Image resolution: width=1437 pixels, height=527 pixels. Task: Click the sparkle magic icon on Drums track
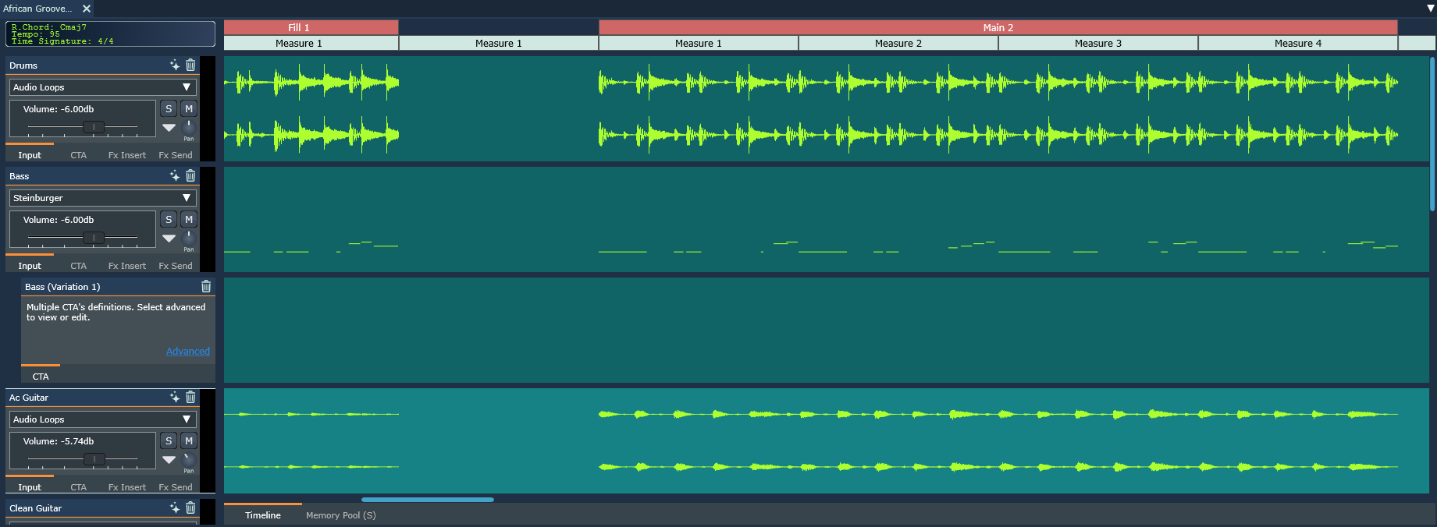[175, 65]
